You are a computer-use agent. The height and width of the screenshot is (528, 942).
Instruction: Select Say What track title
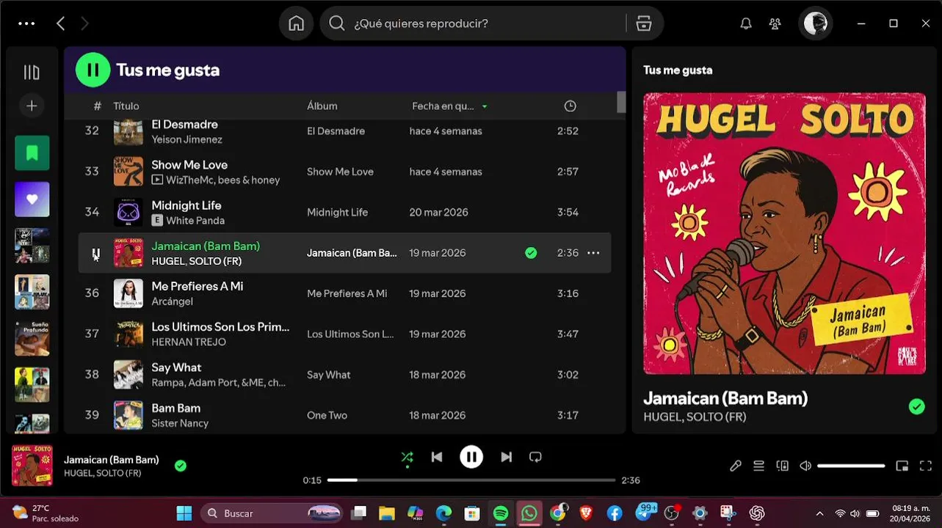pos(176,367)
